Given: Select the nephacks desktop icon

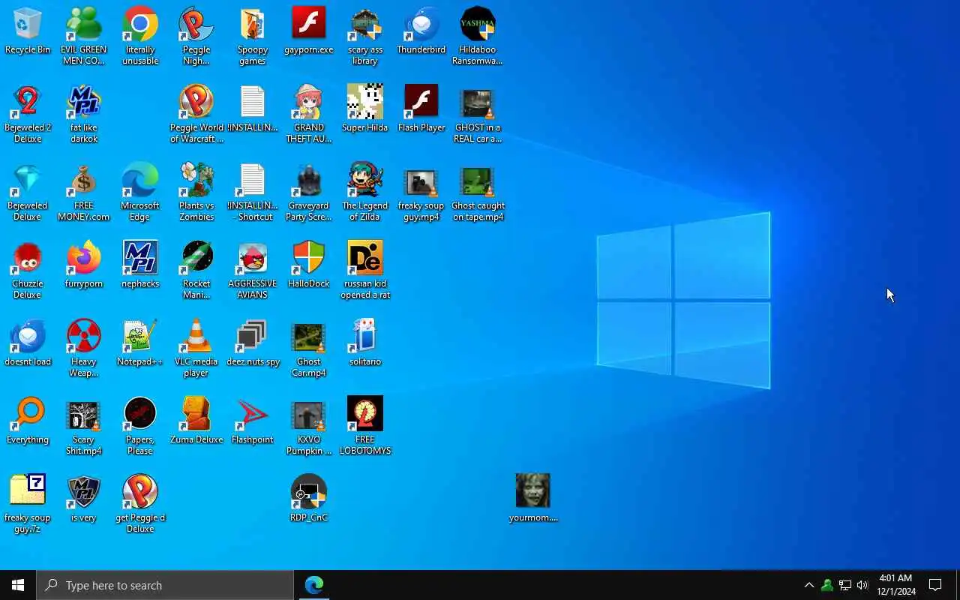Looking at the screenshot, I should click(140, 259).
